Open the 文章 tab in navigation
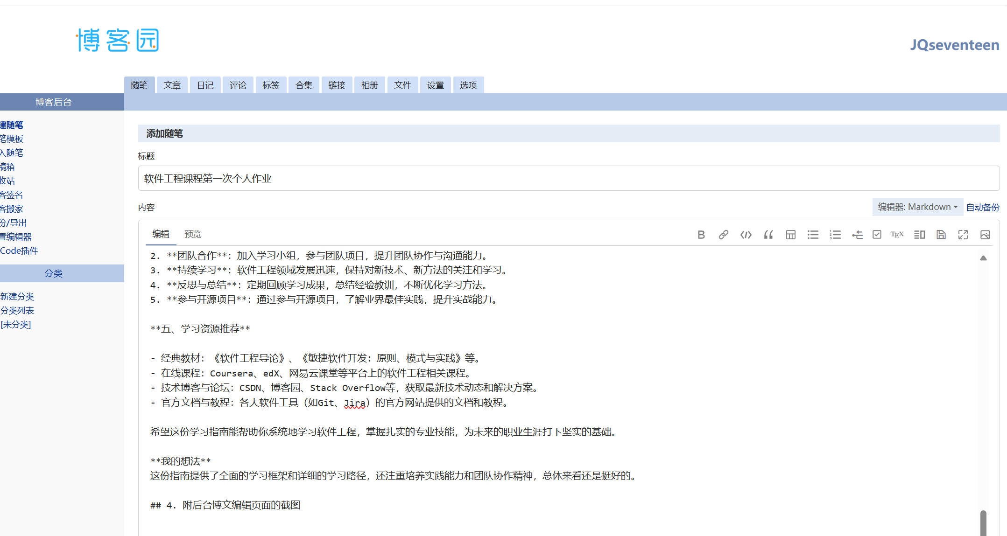Image resolution: width=1007 pixels, height=536 pixels. (x=172, y=85)
